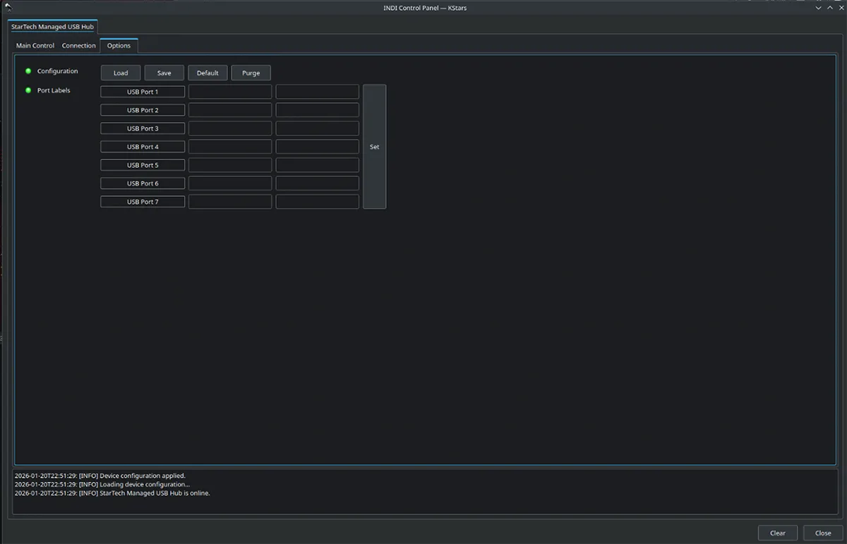The image size is (847, 544).
Task: Apply port labels with the Set button
Action: pyautogui.click(x=374, y=147)
